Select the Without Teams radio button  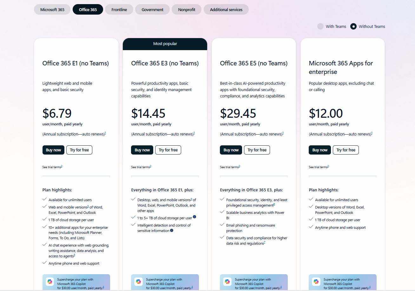pos(353,26)
